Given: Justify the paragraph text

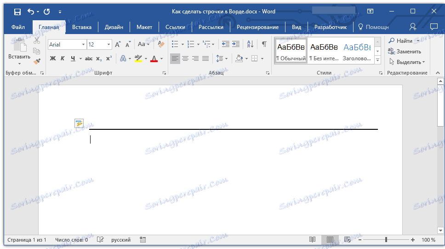Looking at the screenshot, I should click(x=205, y=58).
